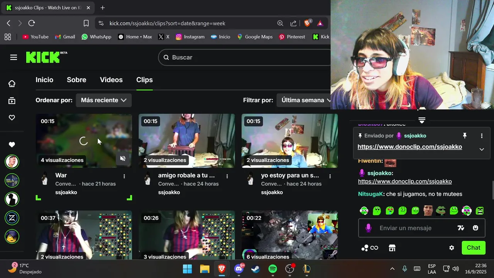Click the zoom magnifier in address bar
494x278 pixels.
(x=280, y=23)
